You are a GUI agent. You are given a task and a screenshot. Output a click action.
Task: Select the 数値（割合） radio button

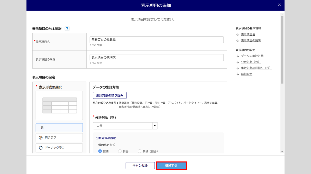tap(140, 151)
